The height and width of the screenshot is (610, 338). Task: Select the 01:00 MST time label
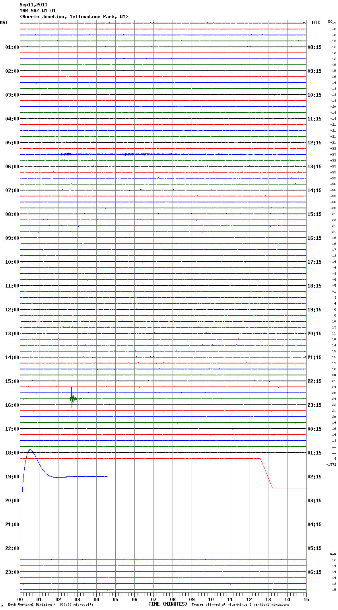12,47
